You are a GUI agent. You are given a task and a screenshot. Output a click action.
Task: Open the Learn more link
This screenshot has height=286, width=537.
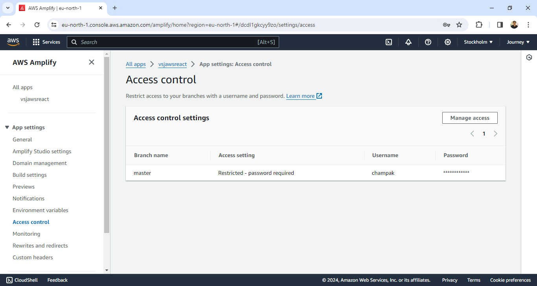tap(304, 96)
